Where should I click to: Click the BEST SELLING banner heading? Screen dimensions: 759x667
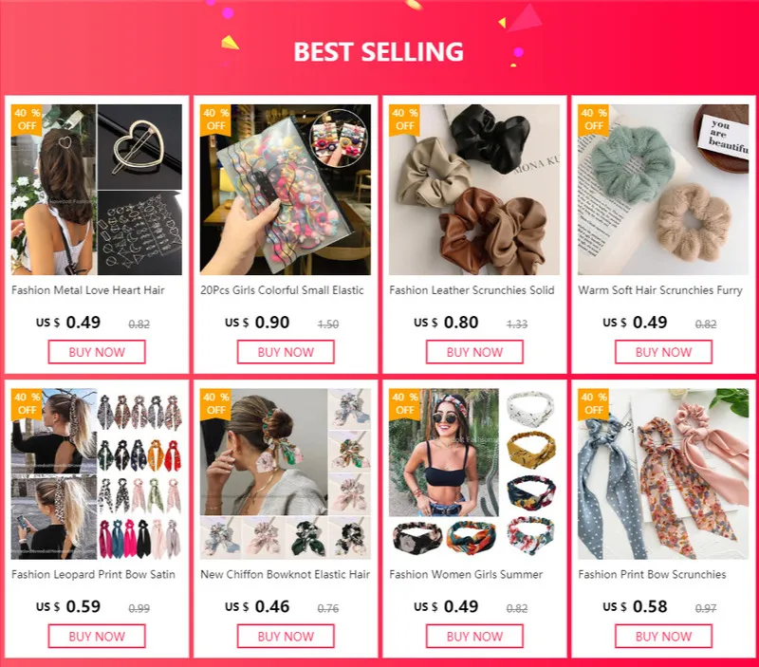pos(379,51)
